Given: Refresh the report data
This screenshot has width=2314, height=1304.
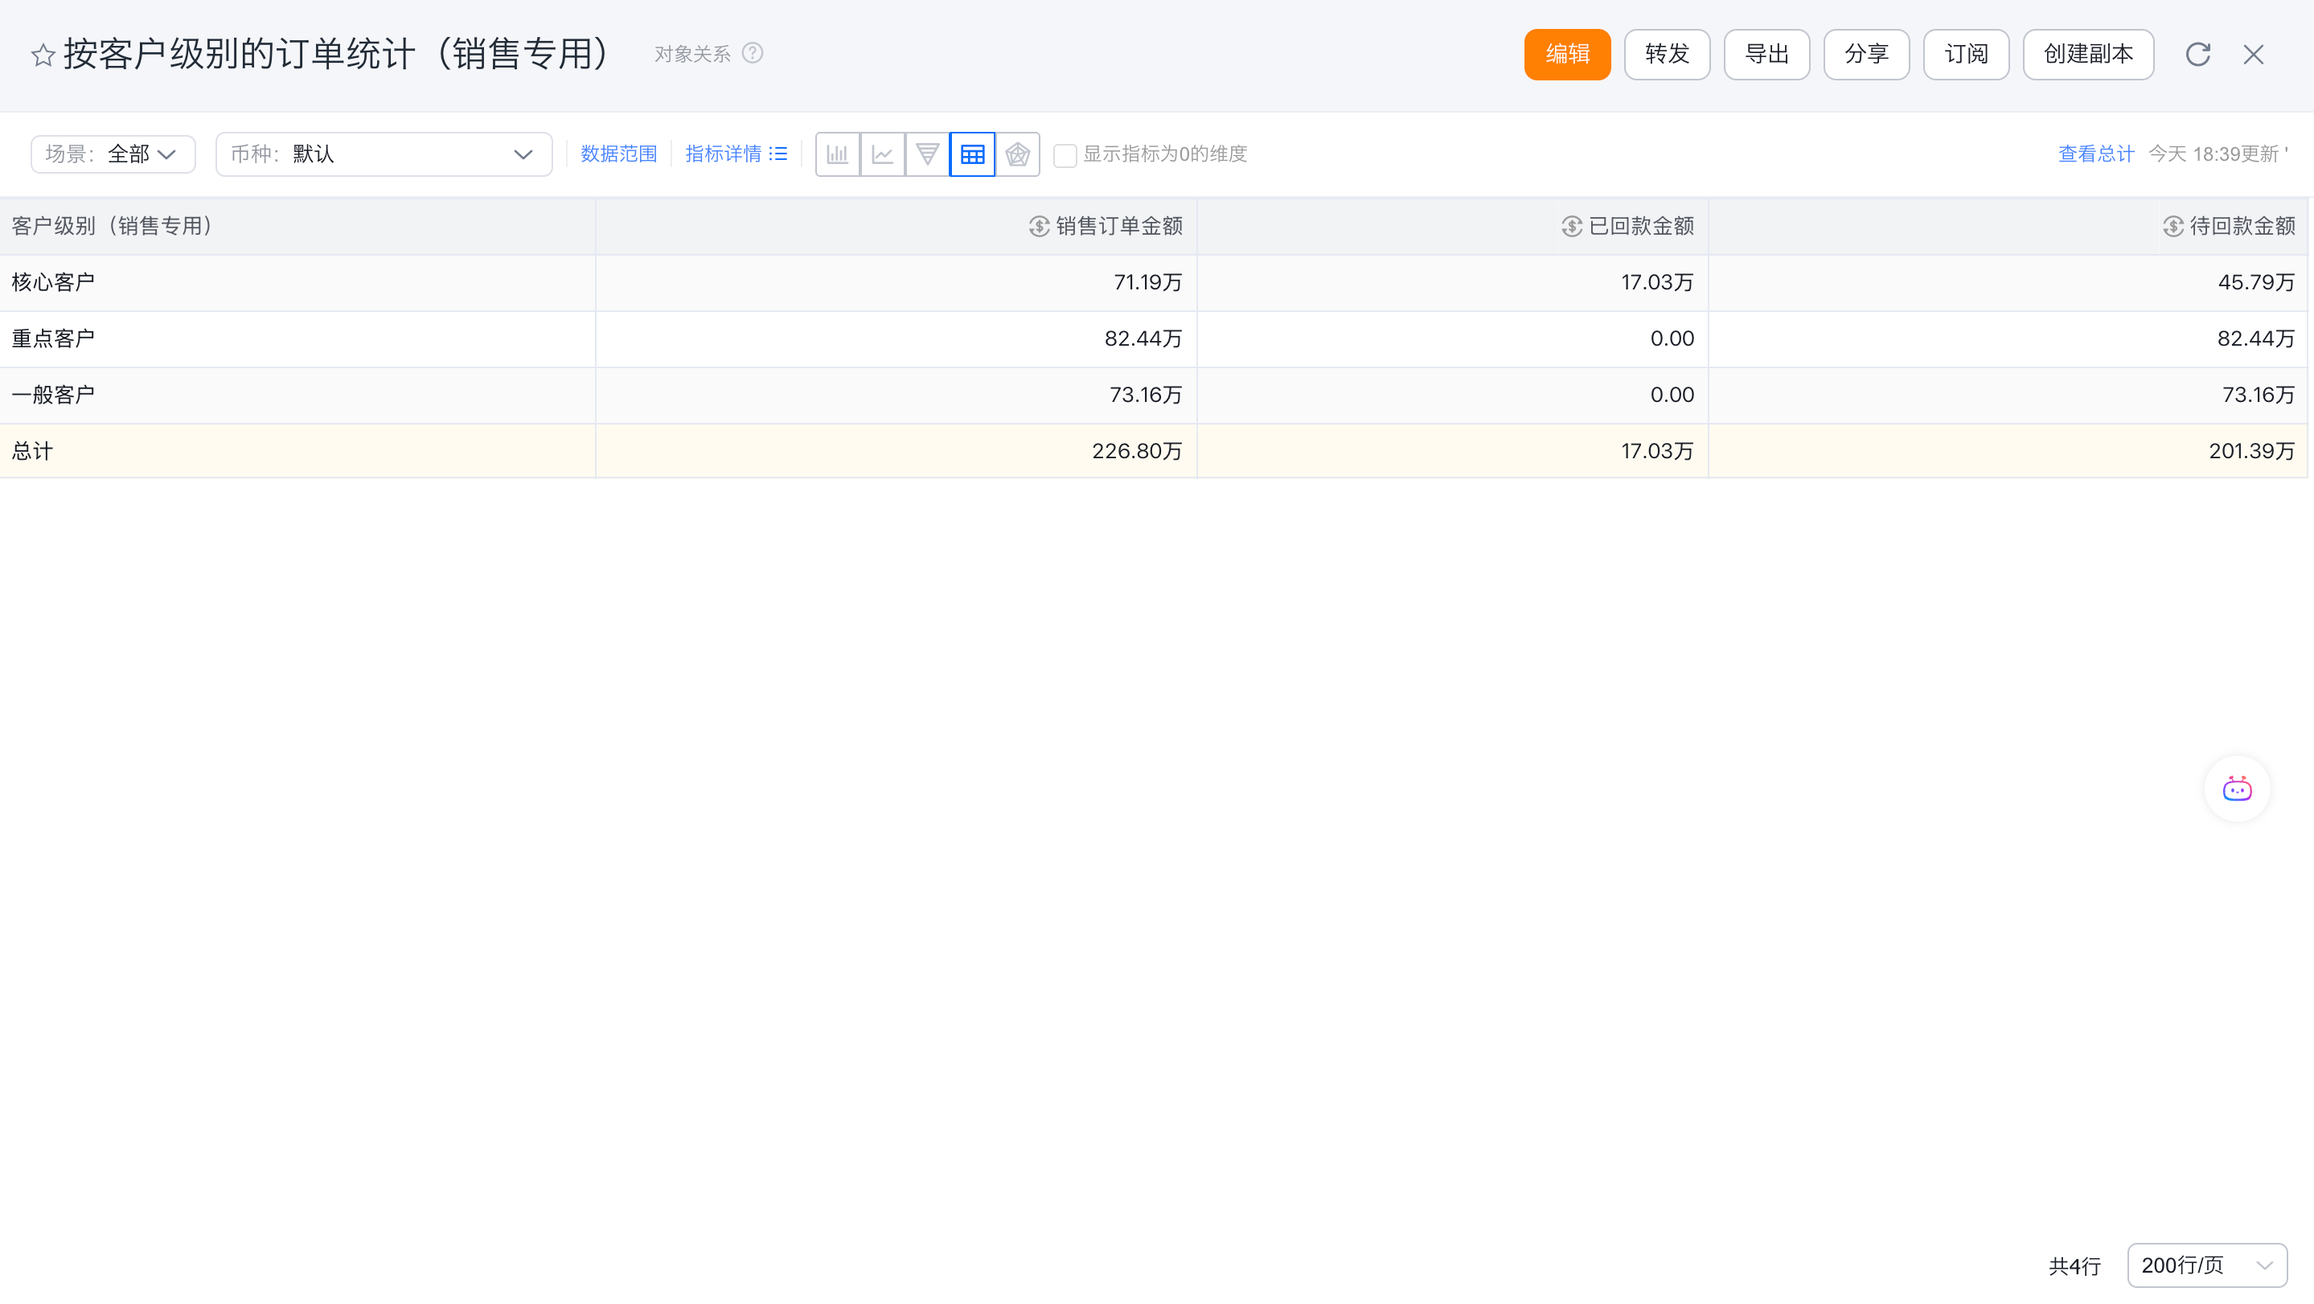Looking at the screenshot, I should coord(2197,55).
